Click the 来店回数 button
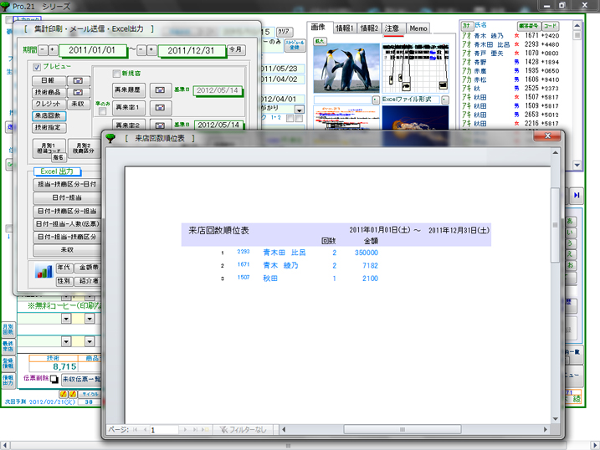Viewport: 600px width, 450px height. point(49,115)
